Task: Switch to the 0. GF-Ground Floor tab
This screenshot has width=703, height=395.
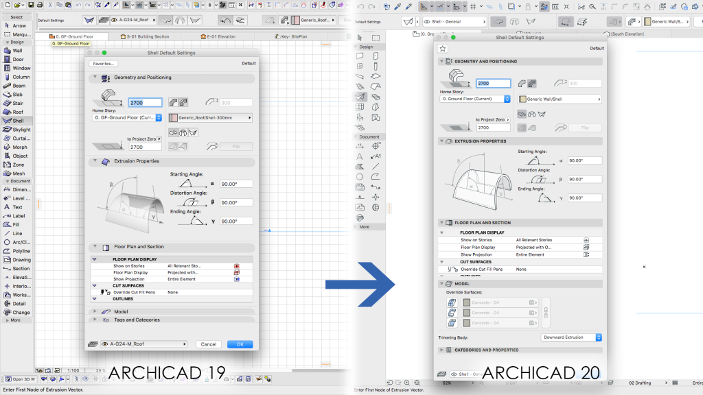Action: [71, 36]
